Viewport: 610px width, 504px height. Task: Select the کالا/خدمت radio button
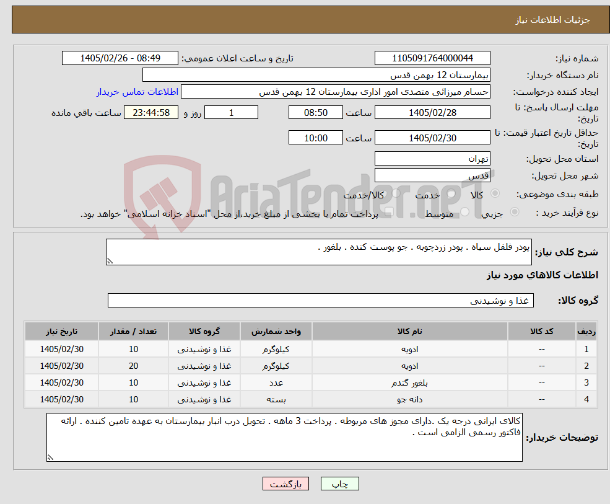tap(396, 193)
